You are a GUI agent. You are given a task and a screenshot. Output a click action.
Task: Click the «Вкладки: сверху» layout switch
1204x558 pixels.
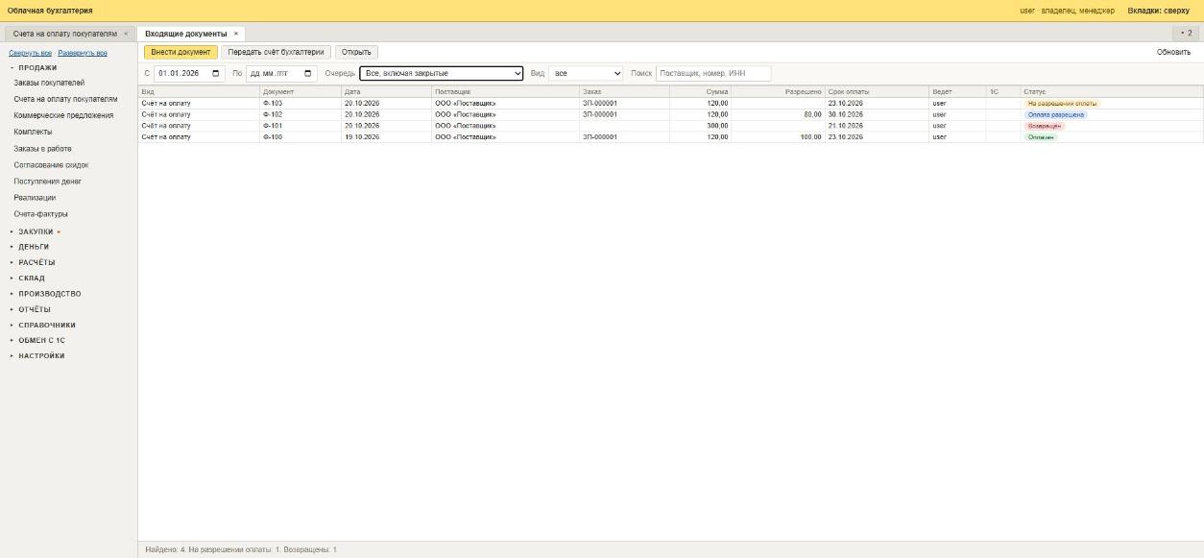point(1158,11)
